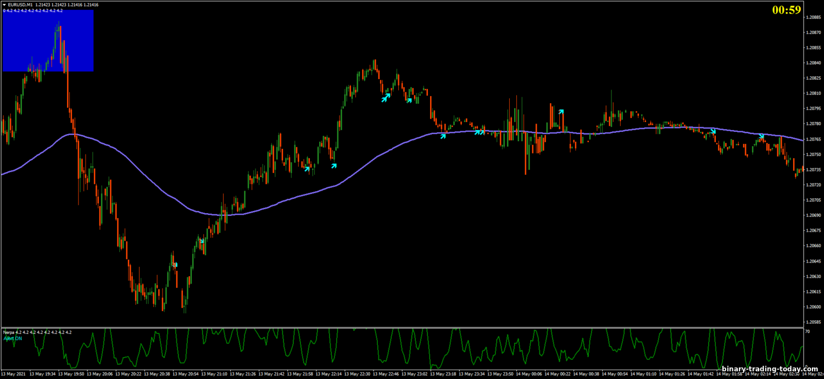Click the oscillator scale value 70
Screen dimensions: 824x379
click(x=807, y=332)
